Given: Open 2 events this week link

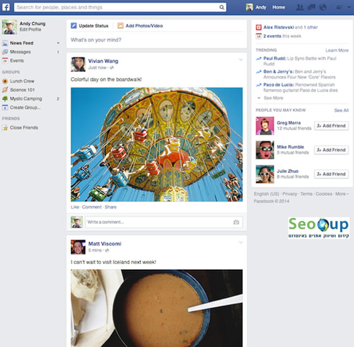Looking at the screenshot, I should (x=282, y=36).
